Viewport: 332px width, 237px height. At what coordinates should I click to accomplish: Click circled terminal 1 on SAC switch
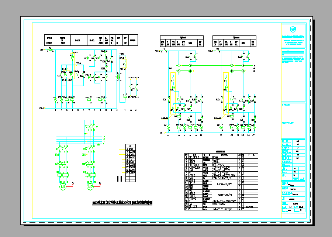click(x=179, y=66)
